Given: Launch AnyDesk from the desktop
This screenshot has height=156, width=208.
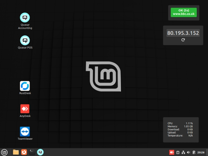Looking at the screenshot, I should [25, 109].
